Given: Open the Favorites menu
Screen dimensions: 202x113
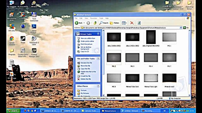Looking at the screenshot, I should coord(93,18).
